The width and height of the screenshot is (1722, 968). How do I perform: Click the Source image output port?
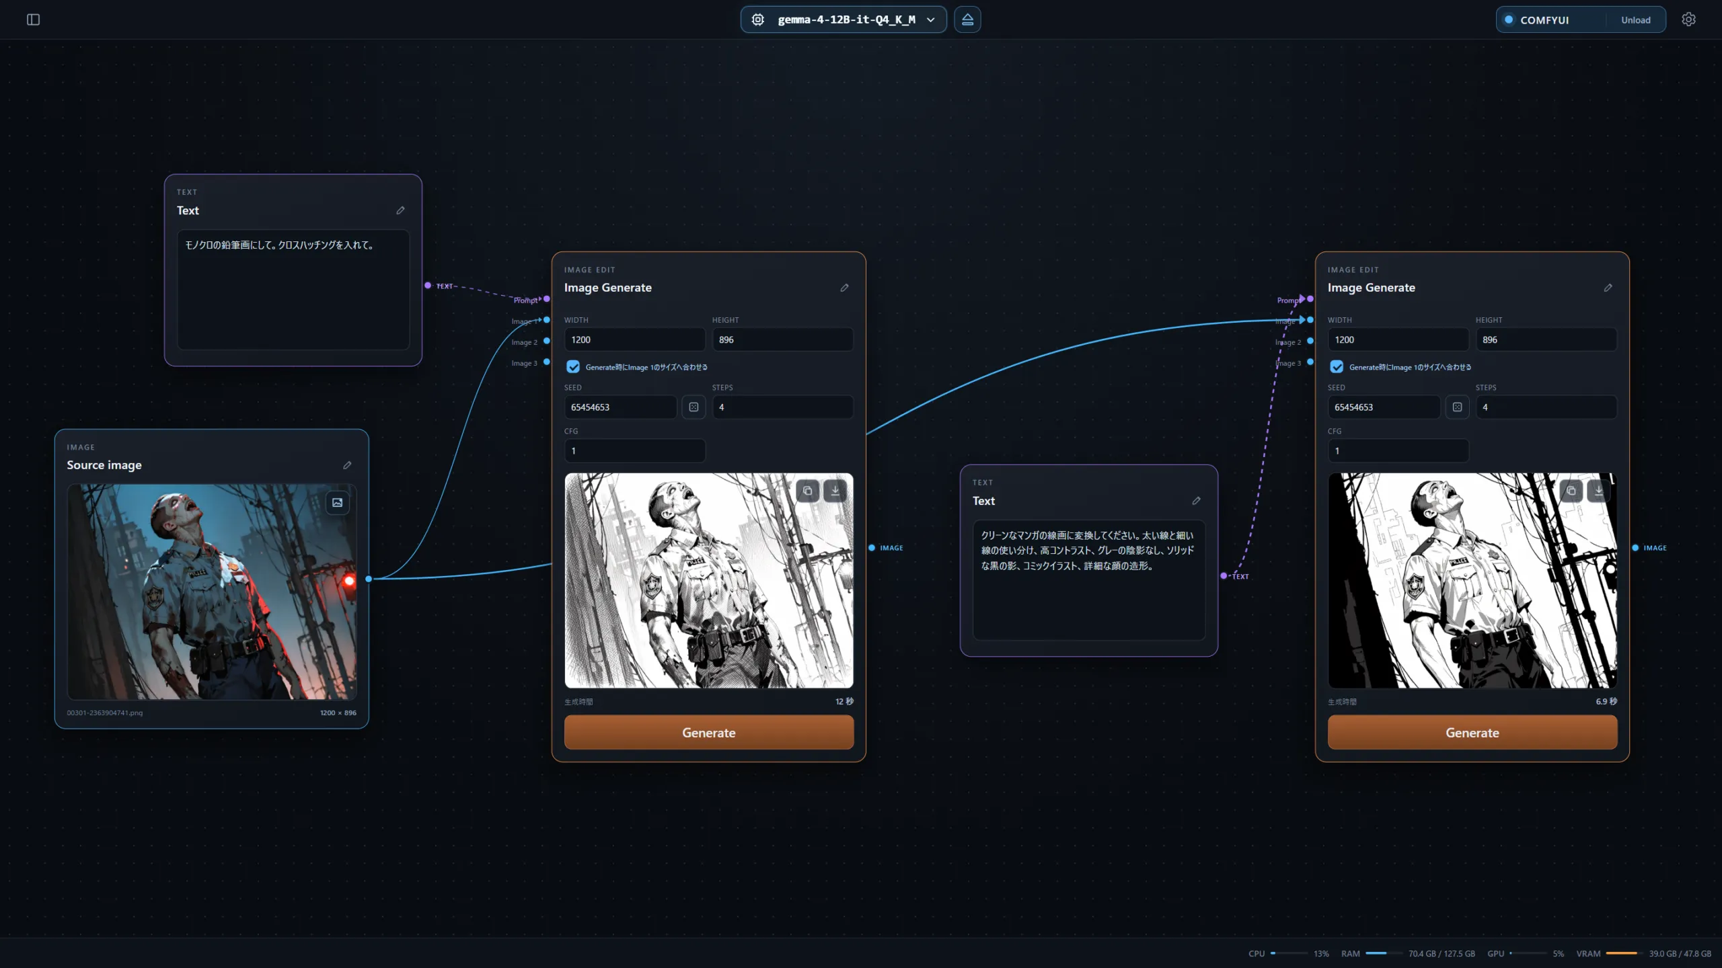(369, 579)
